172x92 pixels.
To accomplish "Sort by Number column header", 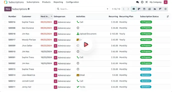I will (12, 16).
